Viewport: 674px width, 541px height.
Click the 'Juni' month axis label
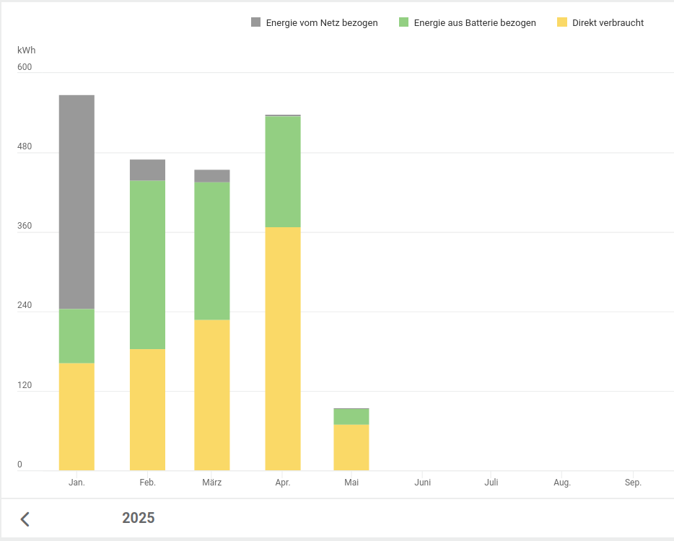click(423, 483)
